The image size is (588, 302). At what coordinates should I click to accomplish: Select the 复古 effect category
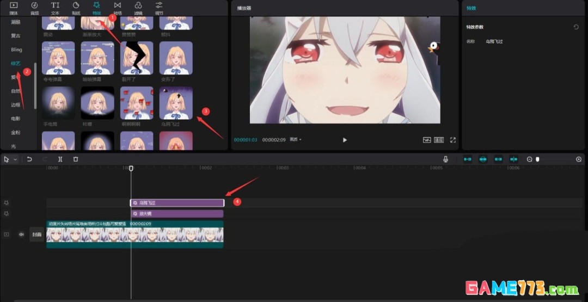point(16,36)
